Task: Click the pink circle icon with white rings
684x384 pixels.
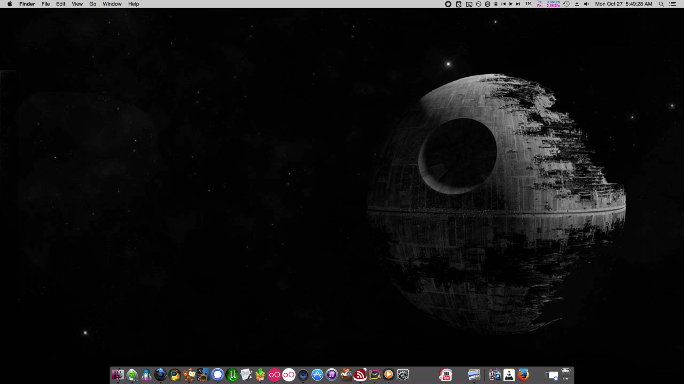Action: coord(274,375)
